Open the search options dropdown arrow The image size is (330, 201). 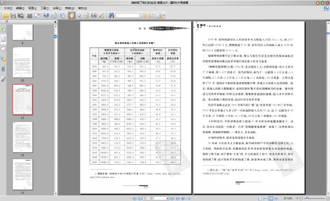tap(164, 15)
